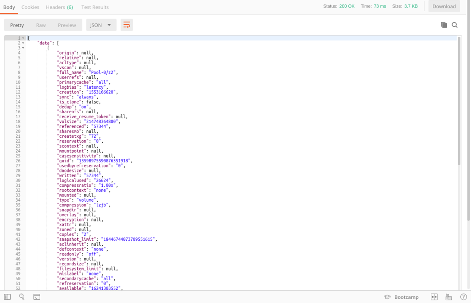471x303 pixels.
Task: Click the Bootcamp label
Action: pos(406,297)
